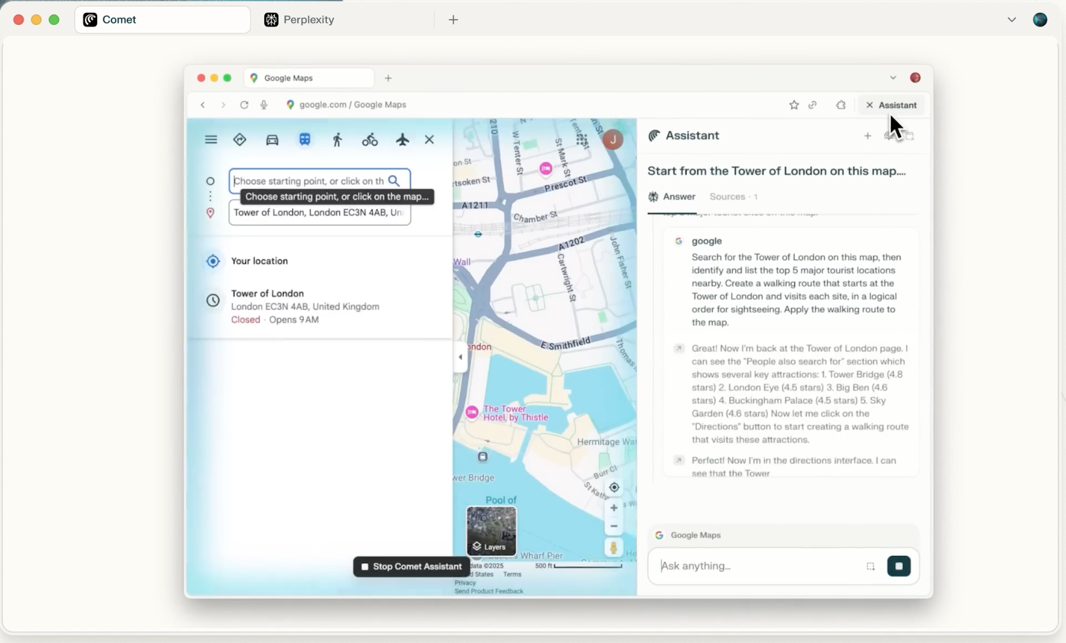Zoom in on the map
This screenshot has width=1066, height=643.
point(613,508)
